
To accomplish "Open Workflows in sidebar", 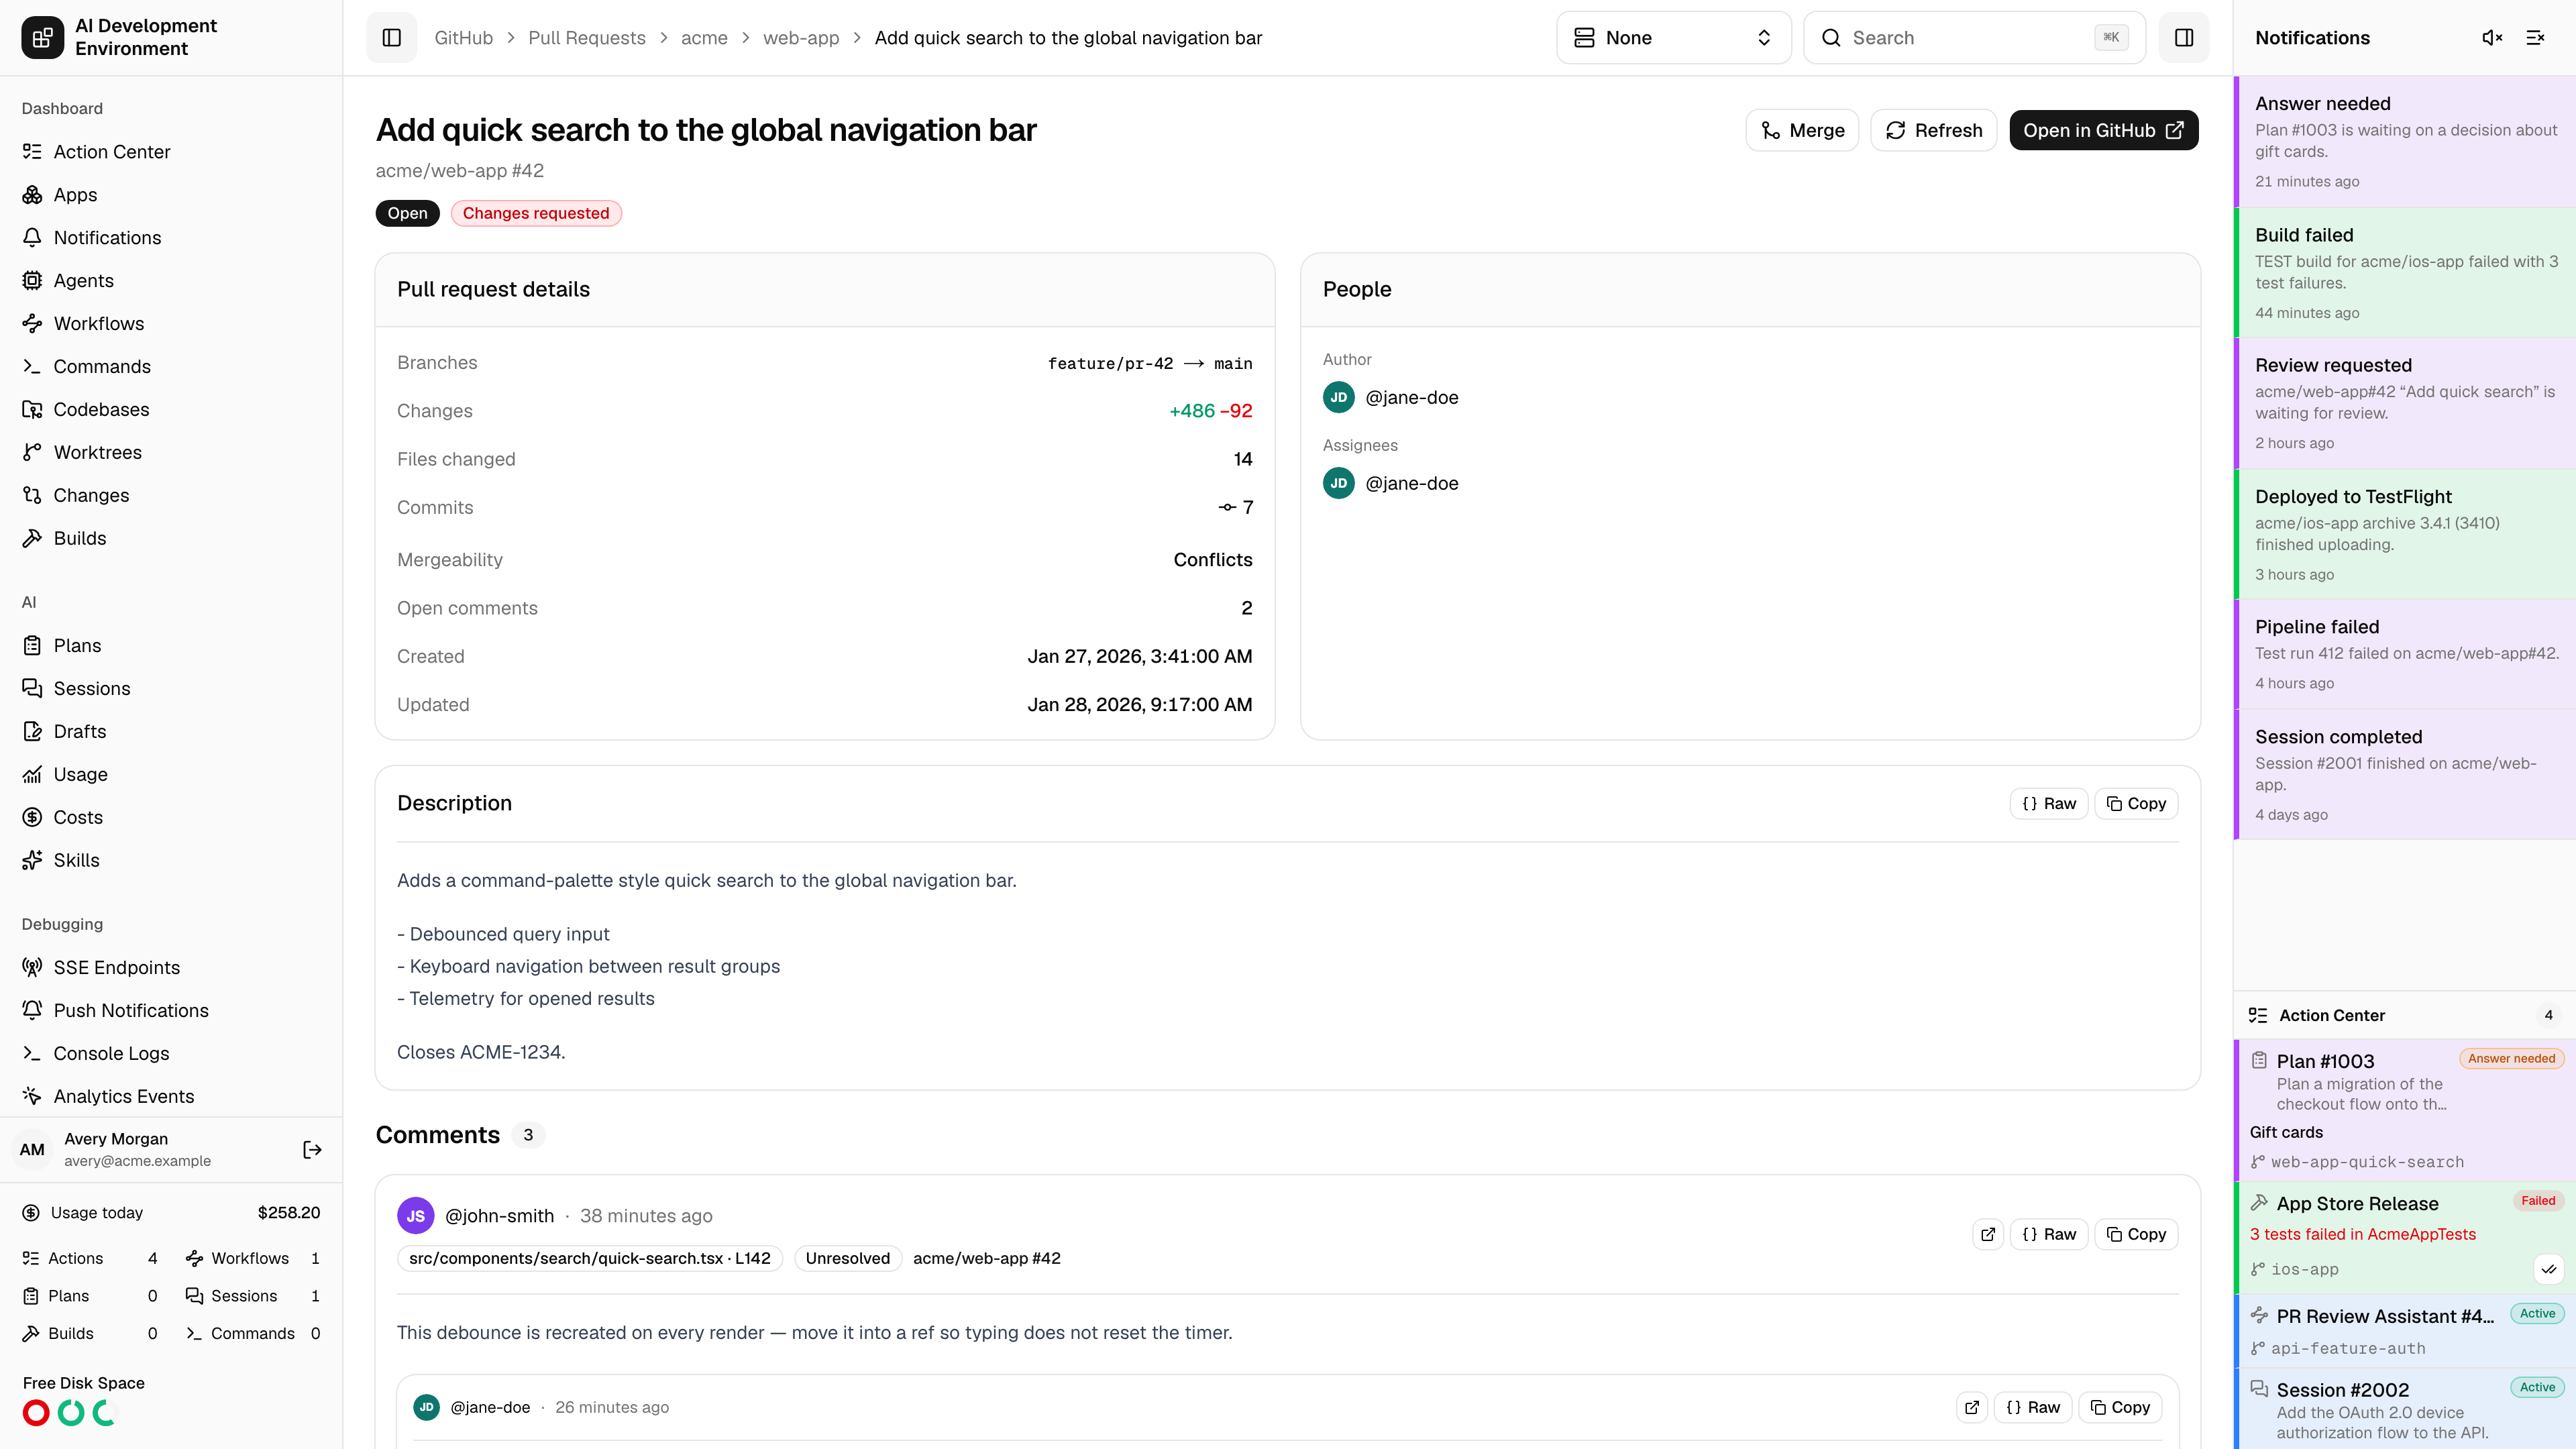I will coord(171,324).
